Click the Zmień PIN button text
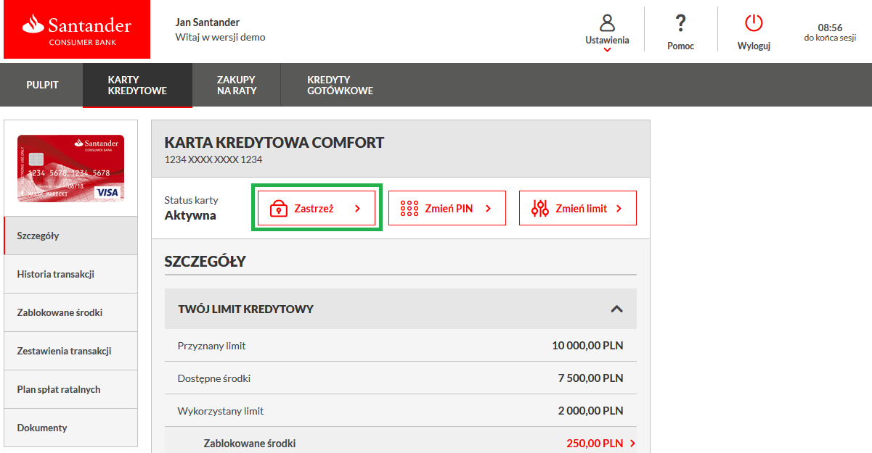 tap(449, 209)
